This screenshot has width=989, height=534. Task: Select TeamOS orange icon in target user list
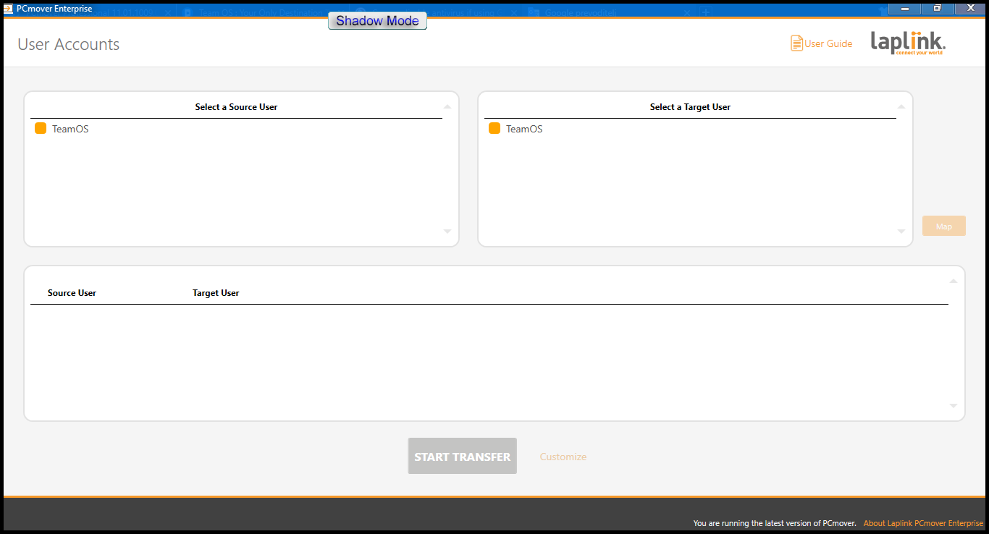point(494,128)
